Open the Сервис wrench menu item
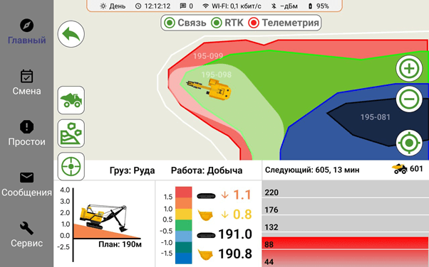The image size is (429, 267). pyautogui.click(x=26, y=234)
